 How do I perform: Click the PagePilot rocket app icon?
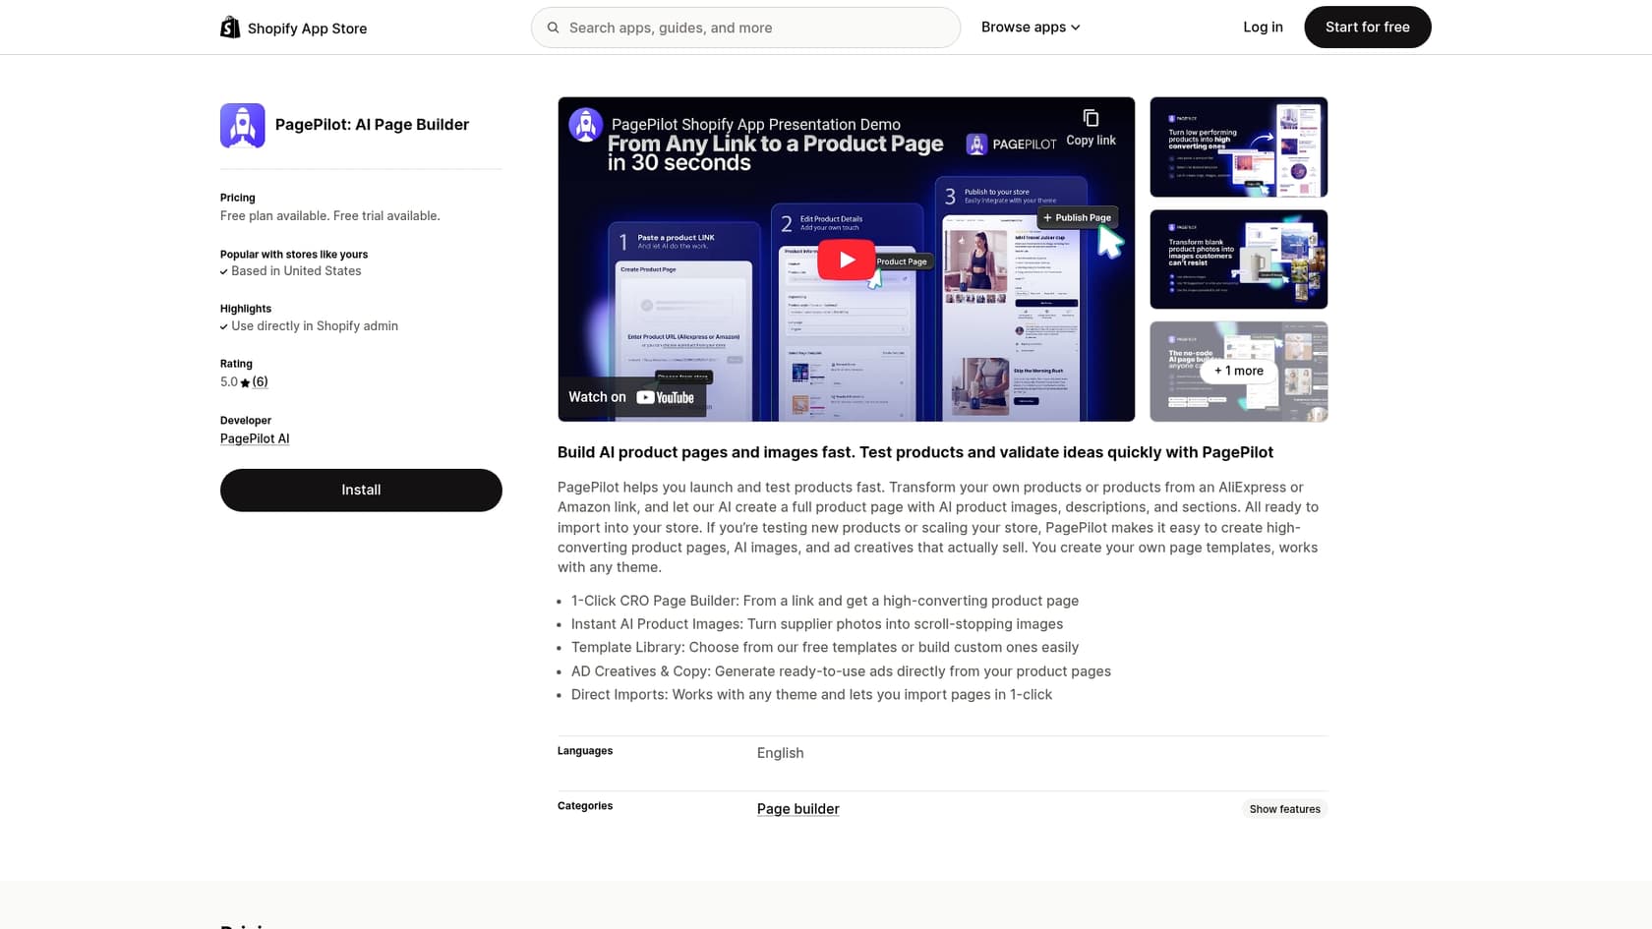[242, 125]
